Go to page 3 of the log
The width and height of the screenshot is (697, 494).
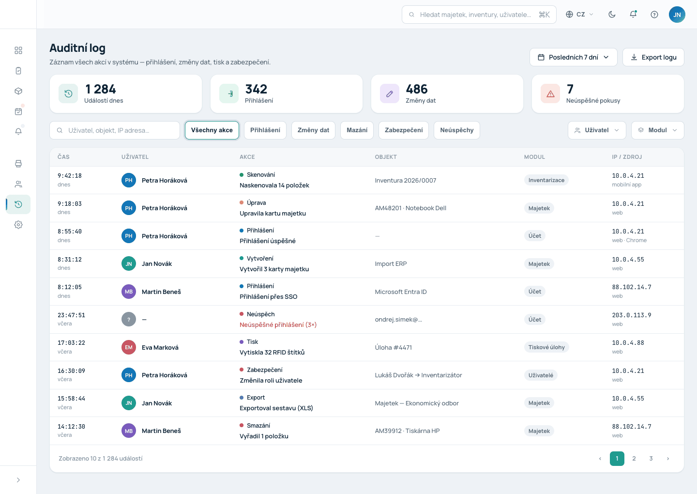(x=651, y=459)
